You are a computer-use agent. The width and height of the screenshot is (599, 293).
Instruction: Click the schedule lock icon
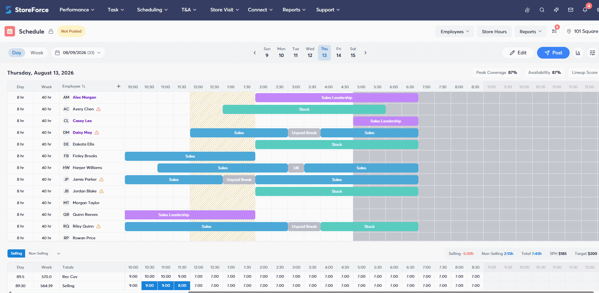(x=51, y=31)
